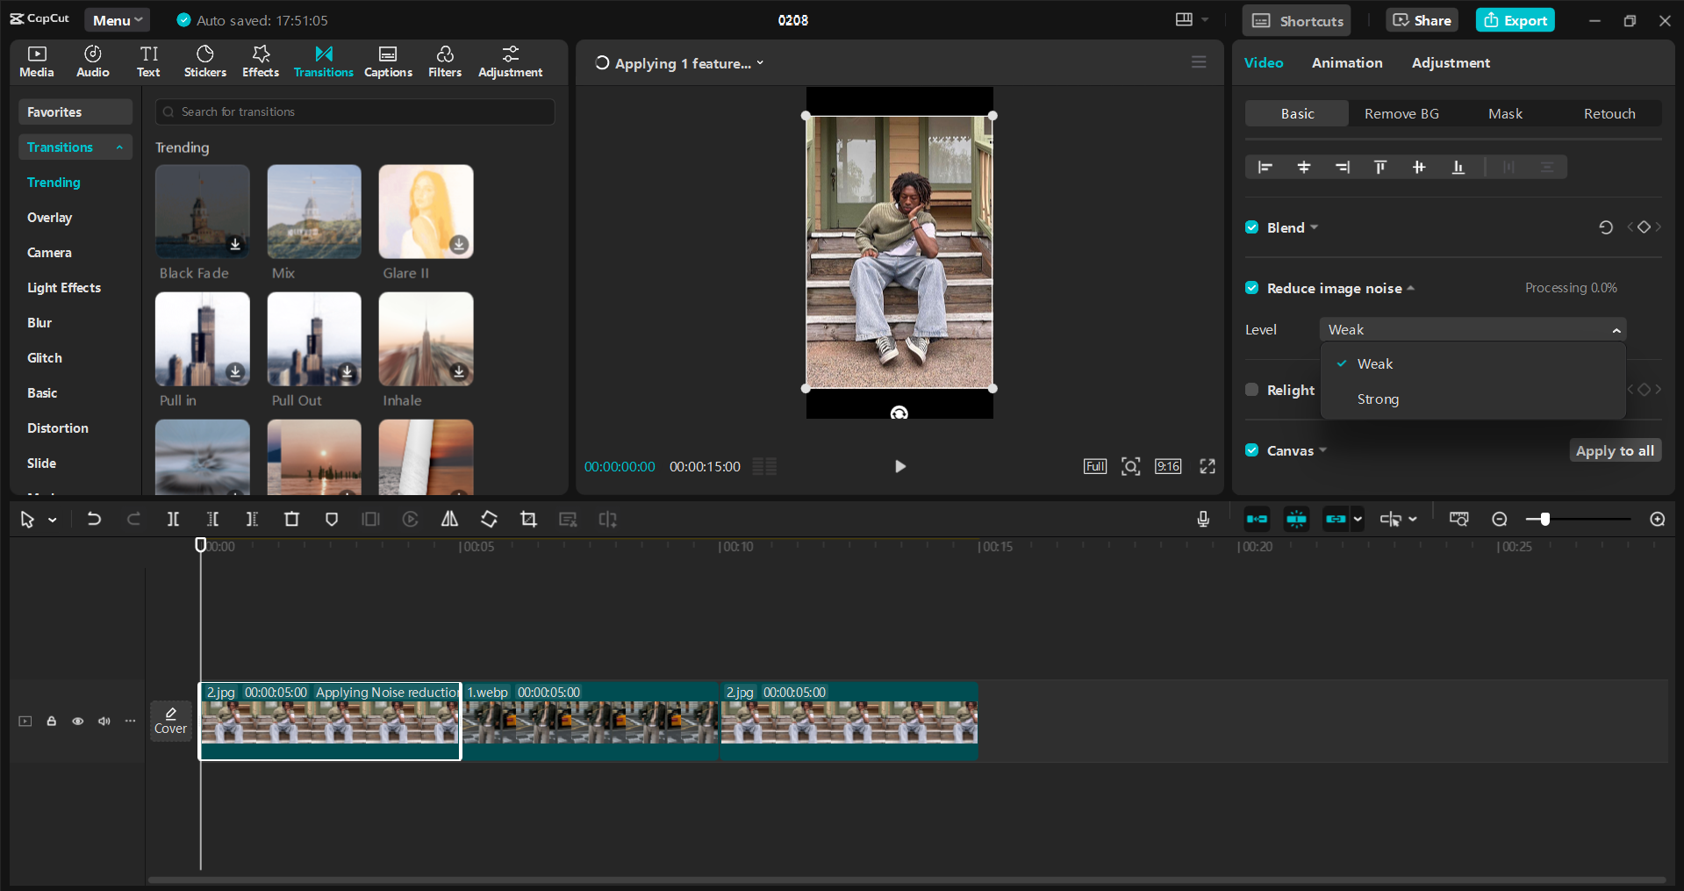The width and height of the screenshot is (1684, 891).
Task: Open the Remove BG tab
Action: (x=1401, y=114)
